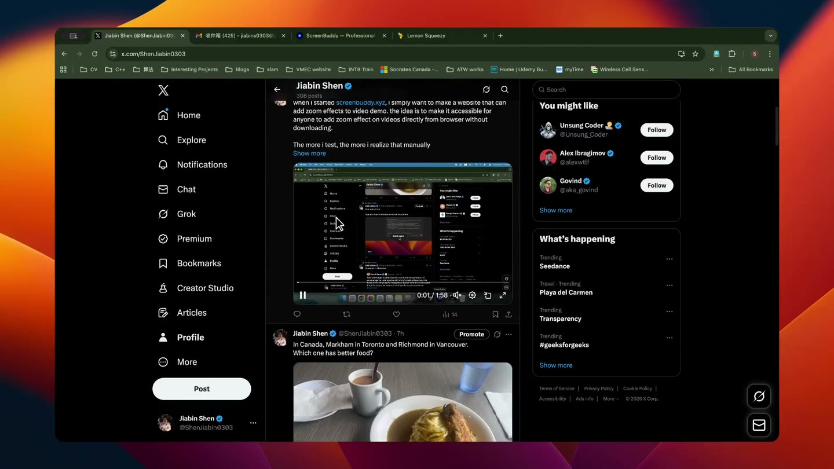Open Explore in the sidebar
The width and height of the screenshot is (834, 469).
click(x=182, y=140)
